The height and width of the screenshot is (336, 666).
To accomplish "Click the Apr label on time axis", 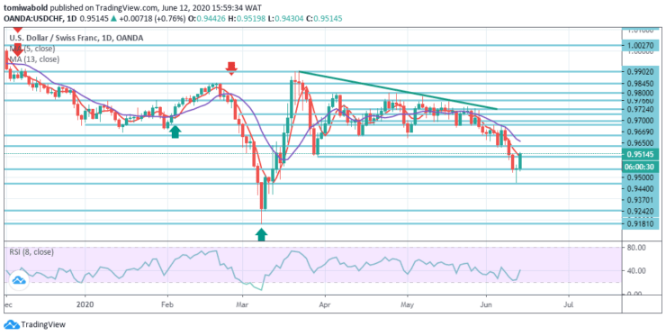I will coord(325,304).
